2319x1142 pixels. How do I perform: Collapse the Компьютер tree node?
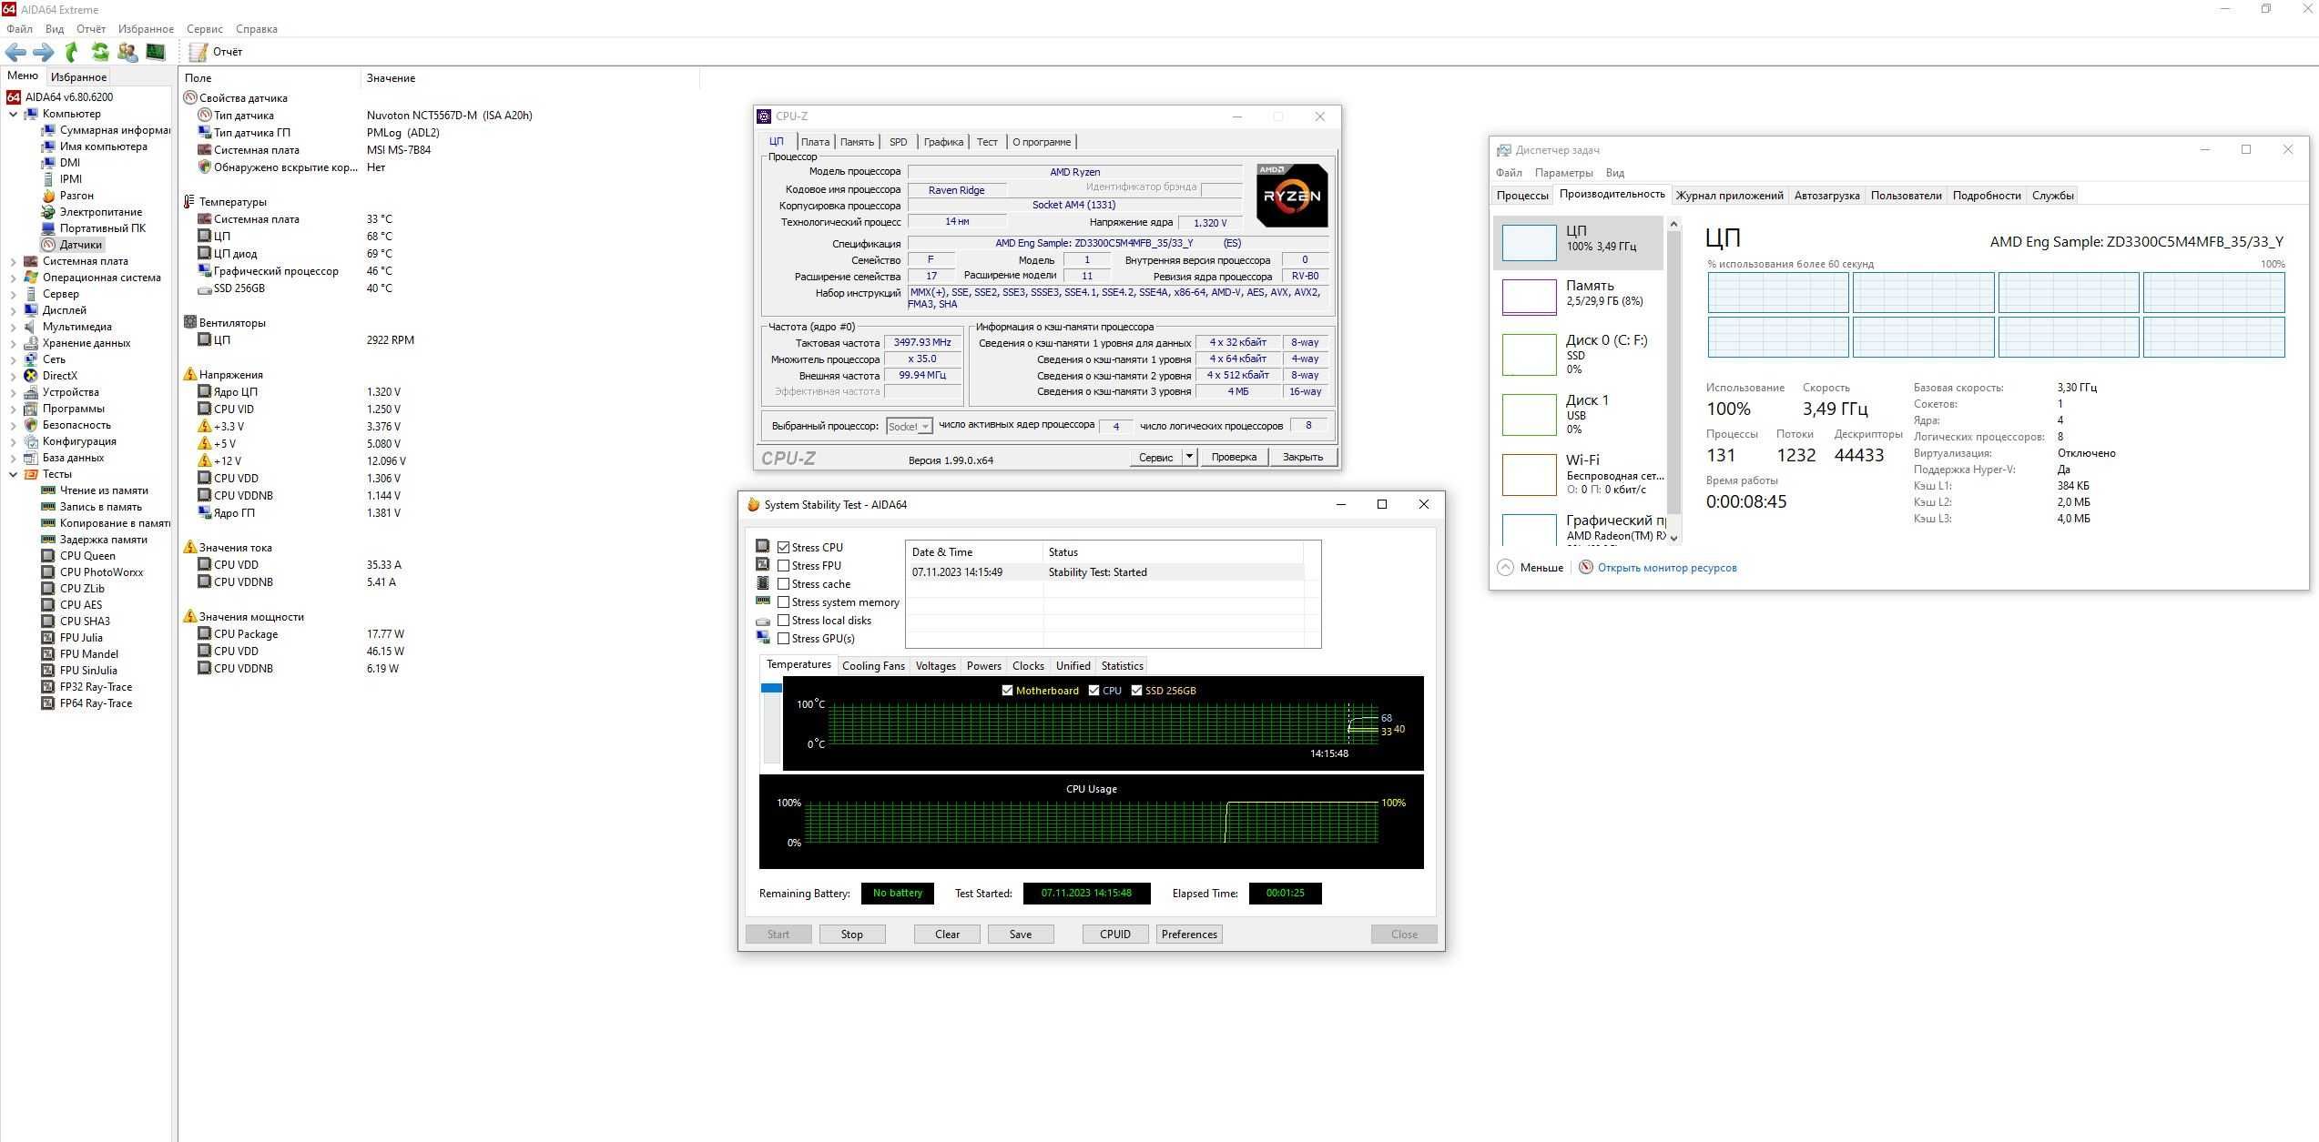[13, 115]
